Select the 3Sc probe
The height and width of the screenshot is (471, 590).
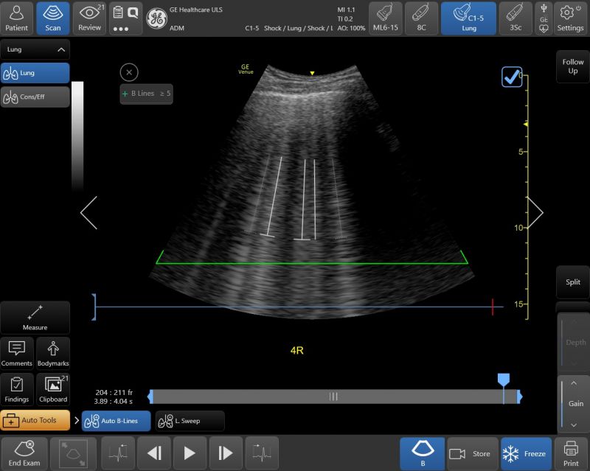coord(516,18)
